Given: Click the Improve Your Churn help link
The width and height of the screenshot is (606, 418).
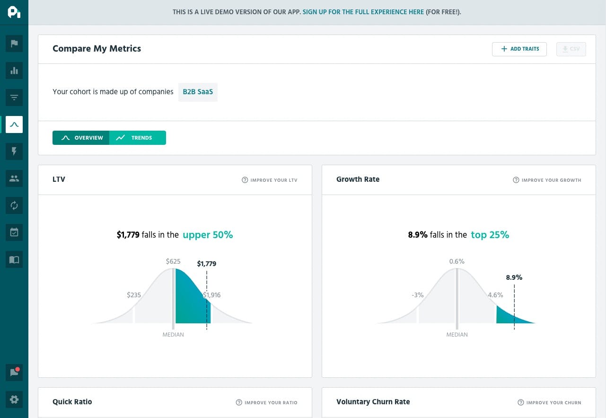Looking at the screenshot, I should pos(550,402).
